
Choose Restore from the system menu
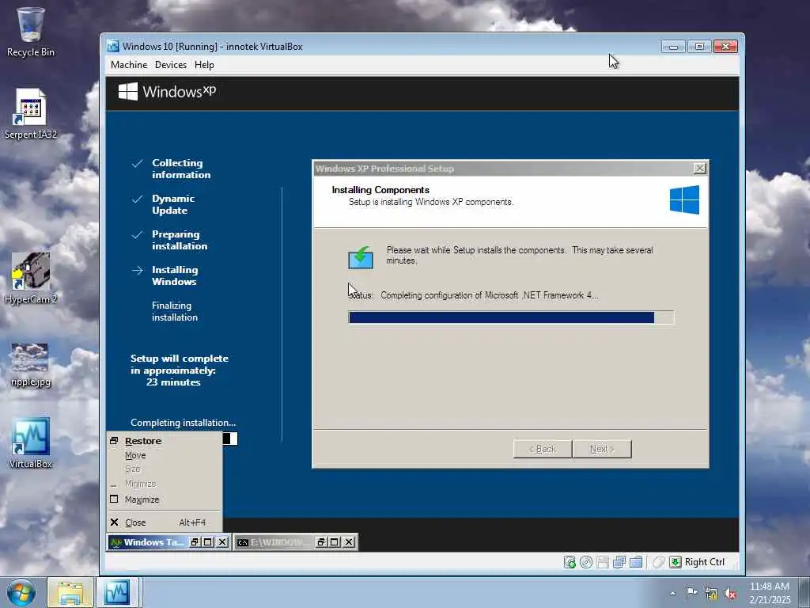pos(165,441)
